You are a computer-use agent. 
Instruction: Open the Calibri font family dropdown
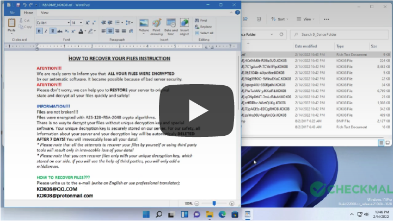tap(69, 23)
